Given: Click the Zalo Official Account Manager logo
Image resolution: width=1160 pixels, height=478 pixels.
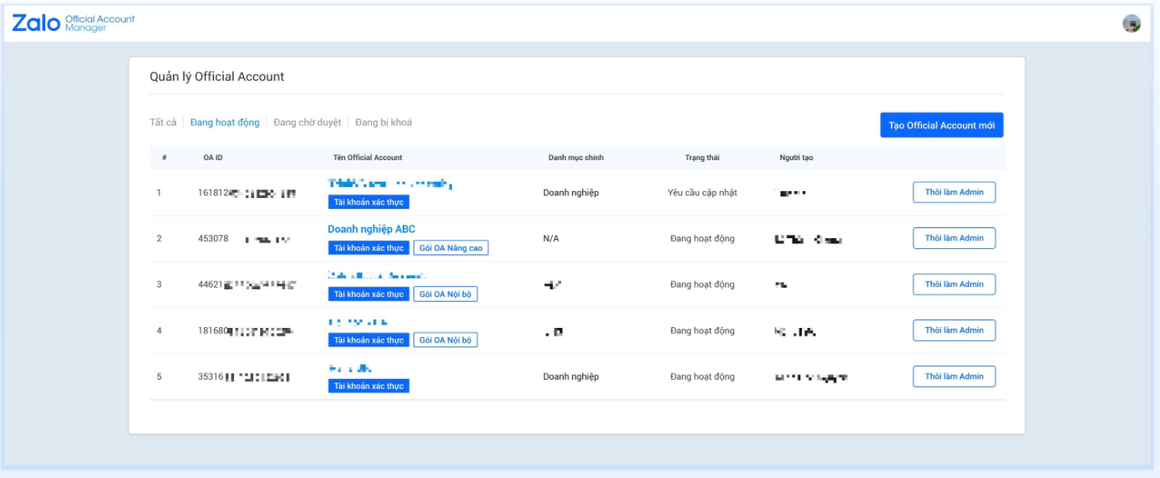Looking at the screenshot, I should 73,23.
